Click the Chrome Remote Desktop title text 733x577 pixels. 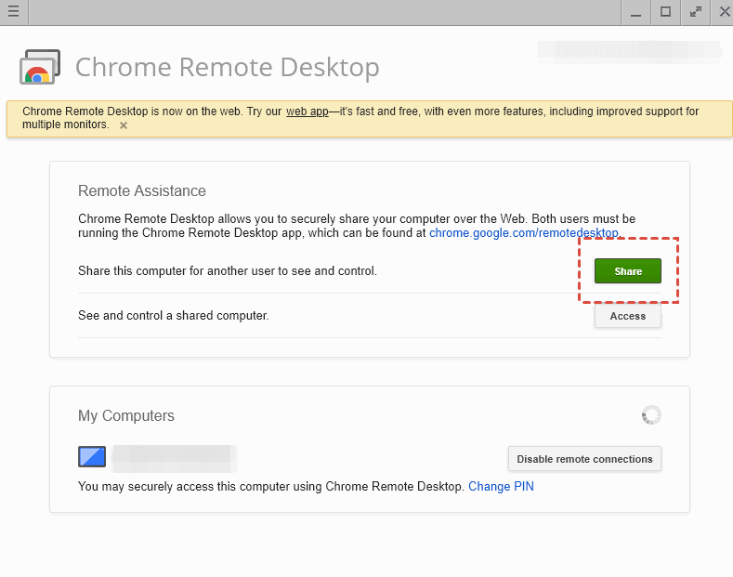[227, 68]
